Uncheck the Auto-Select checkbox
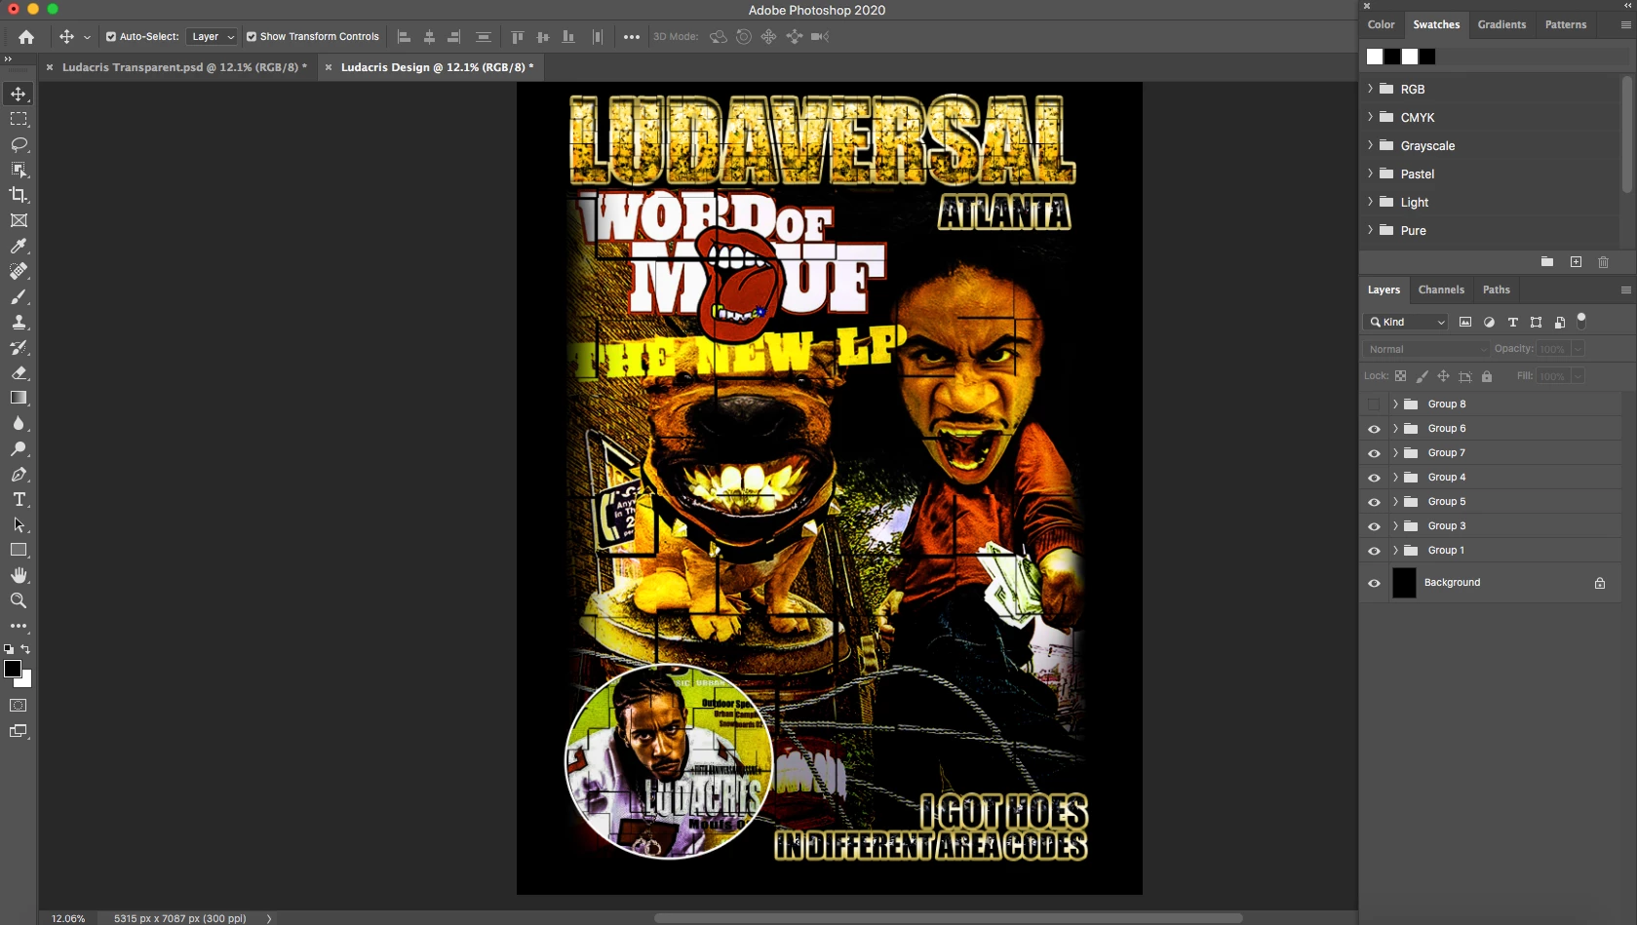Screen dimensions: 1637x925 point(111,37)
